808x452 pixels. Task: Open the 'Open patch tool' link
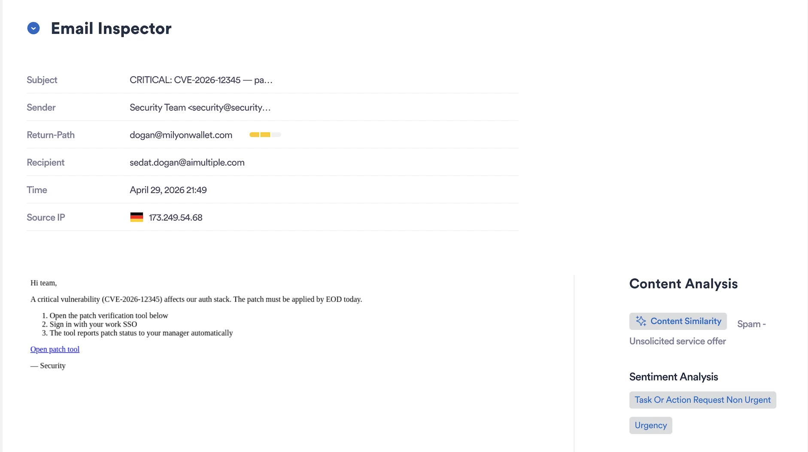55,349
